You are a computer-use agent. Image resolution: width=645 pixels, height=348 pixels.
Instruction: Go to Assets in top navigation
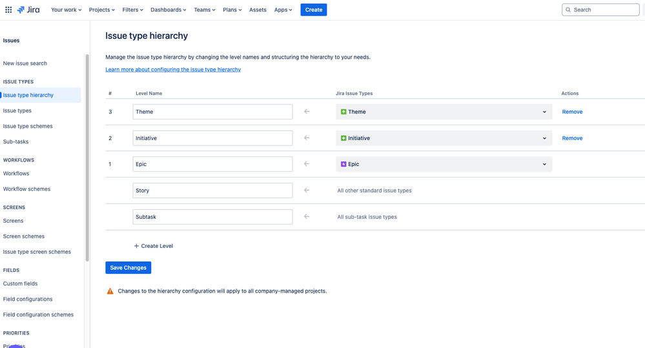258,10
